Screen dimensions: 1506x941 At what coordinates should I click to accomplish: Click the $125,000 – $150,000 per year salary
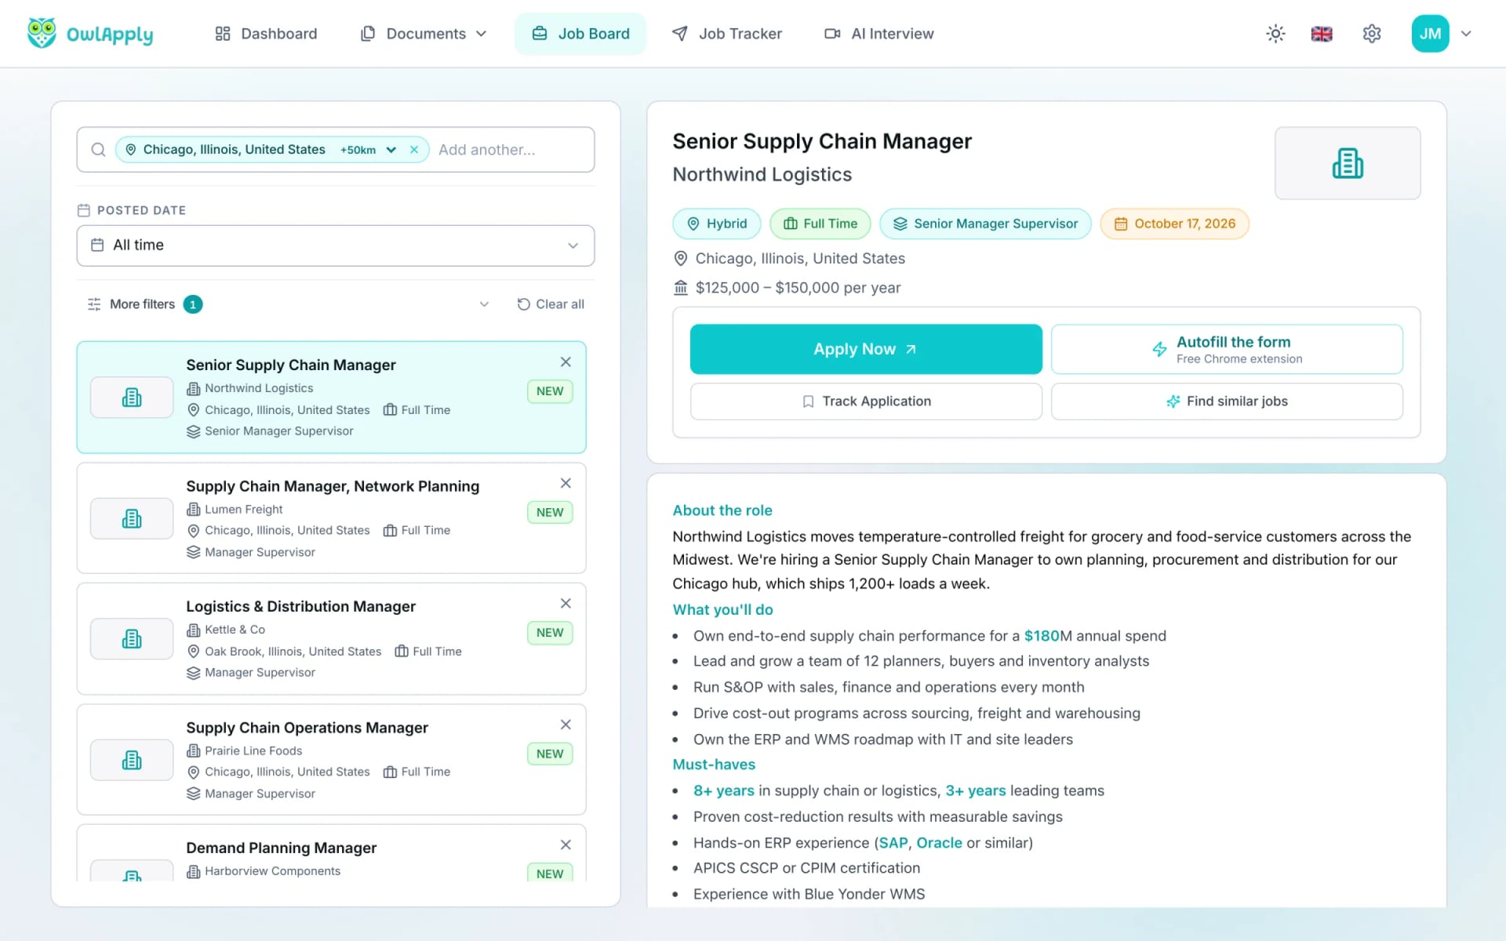(x=798, y=288)
